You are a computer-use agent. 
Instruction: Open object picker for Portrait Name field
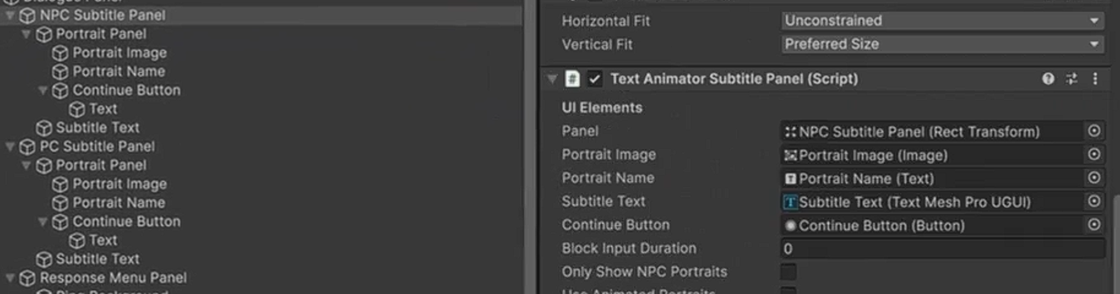[x=1094, y=178]
